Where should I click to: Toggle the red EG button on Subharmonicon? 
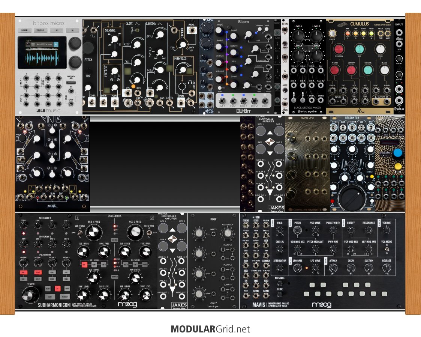[x=57, y=289]
